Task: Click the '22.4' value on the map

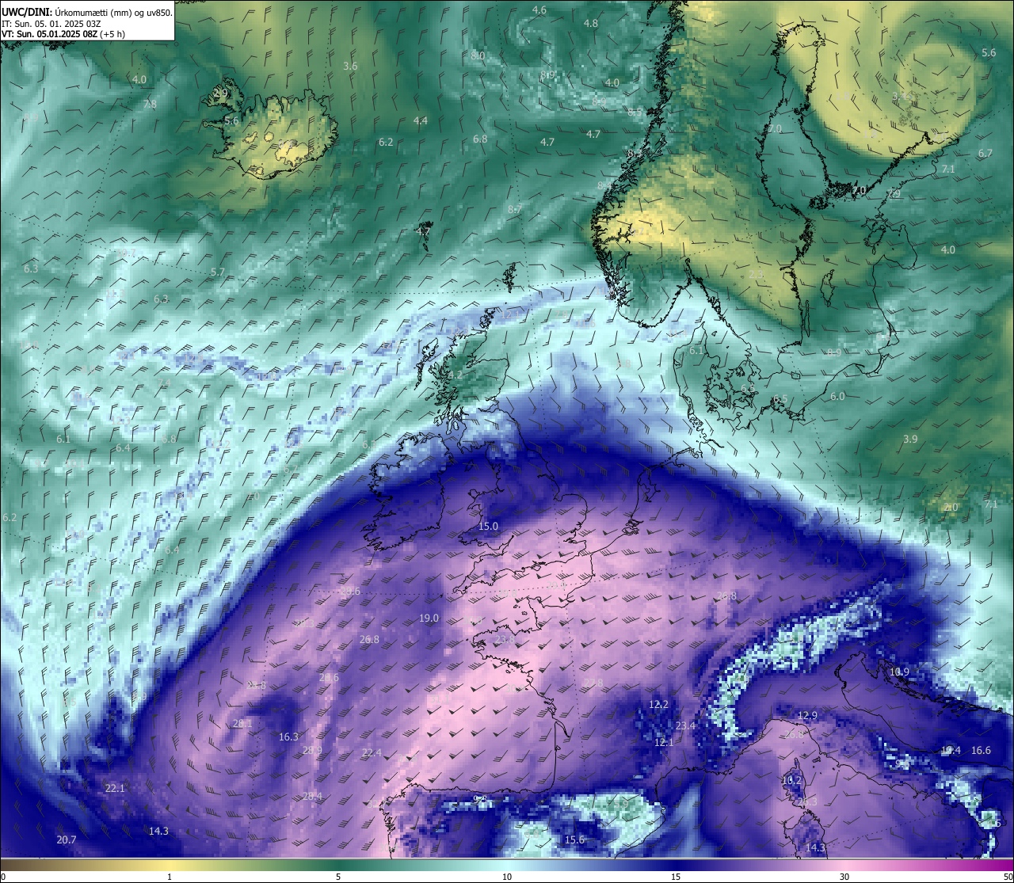Action: tap(372, 753)
